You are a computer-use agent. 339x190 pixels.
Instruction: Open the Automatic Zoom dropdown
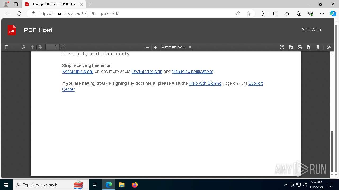(x=176, y=47)
